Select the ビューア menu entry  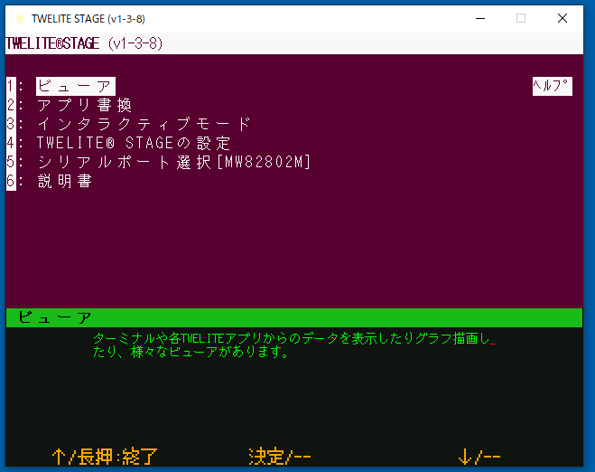(76, 86)
